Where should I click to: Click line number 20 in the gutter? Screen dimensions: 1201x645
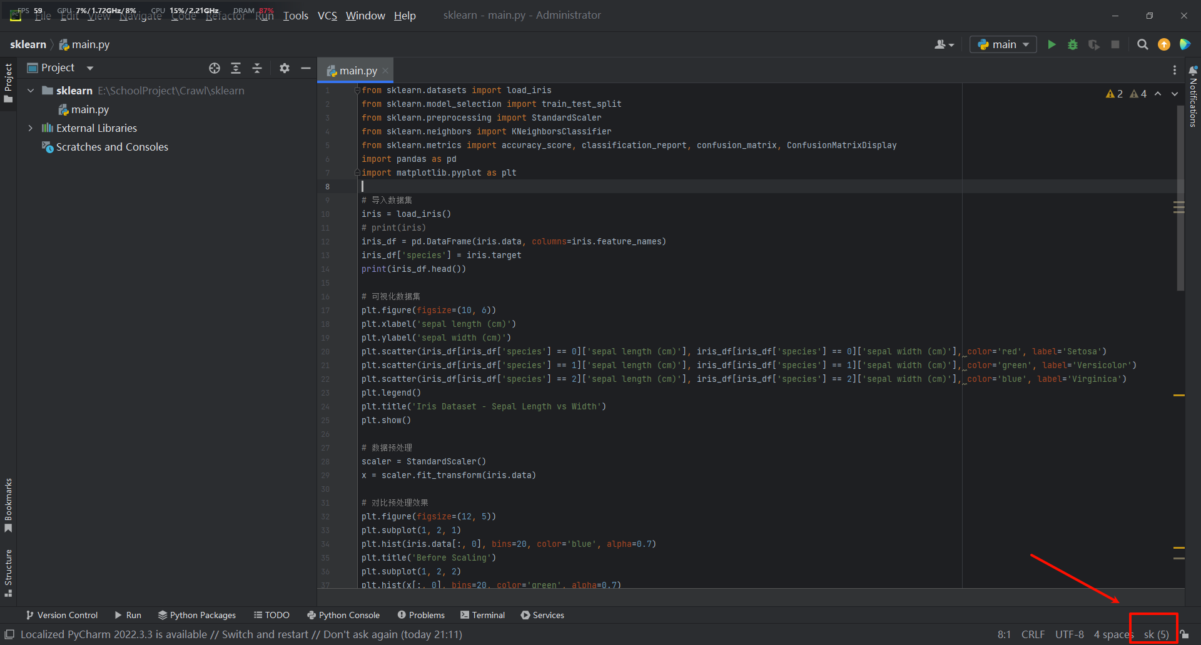[325, 351]
